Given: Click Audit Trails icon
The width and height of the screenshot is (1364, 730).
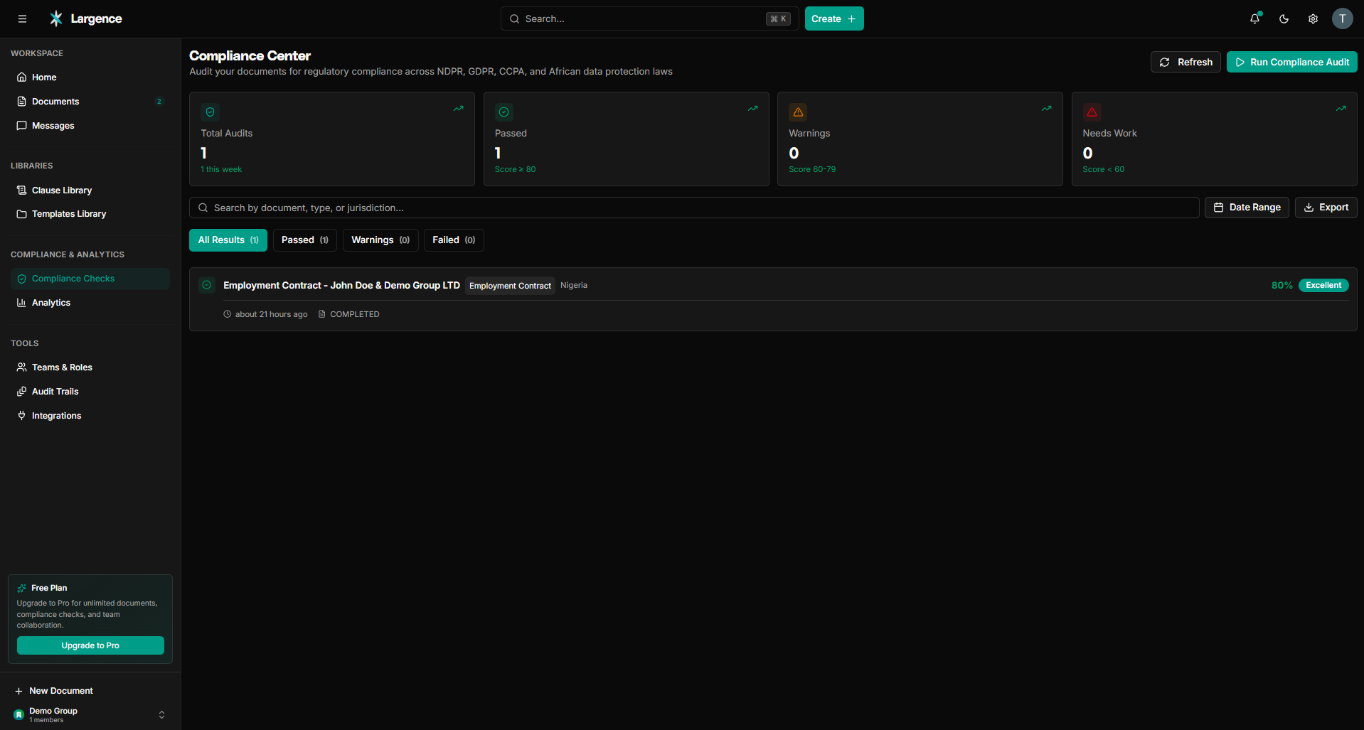Looking at the screenshot, I should click(22, 392).
